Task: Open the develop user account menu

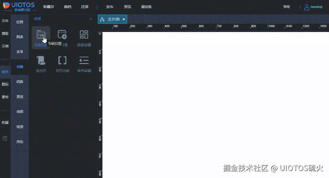Action: 313,7
